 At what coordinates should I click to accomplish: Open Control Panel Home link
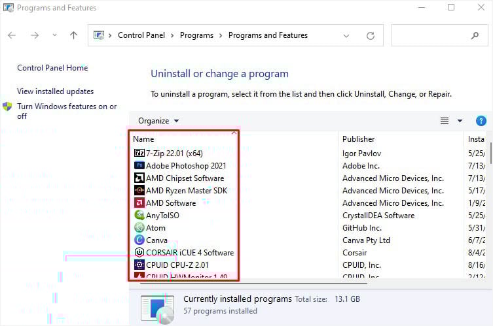pyautogui.click(x=52, y=68)
